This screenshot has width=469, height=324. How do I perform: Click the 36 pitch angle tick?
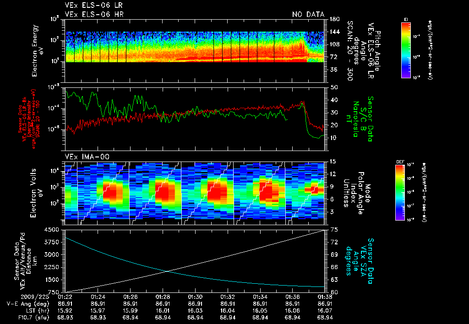coord(333,70)
